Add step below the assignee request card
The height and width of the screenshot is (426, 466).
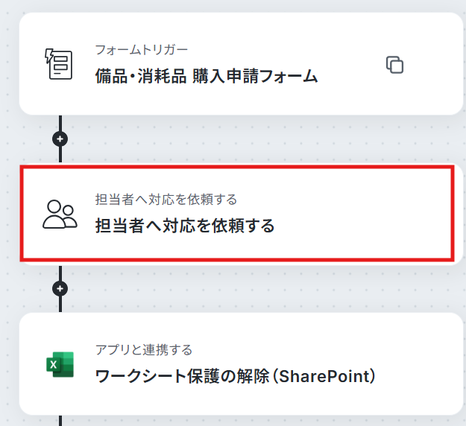[x=60, y=288]
